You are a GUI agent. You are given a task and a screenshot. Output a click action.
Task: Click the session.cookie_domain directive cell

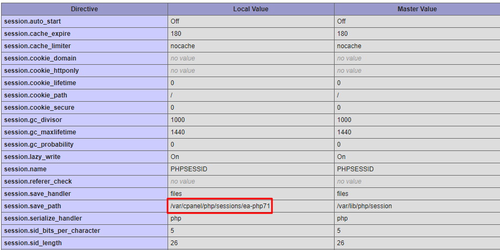[85, 58]
